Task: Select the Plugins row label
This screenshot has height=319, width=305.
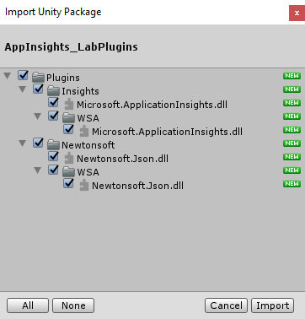Action: tap(63, 78)
